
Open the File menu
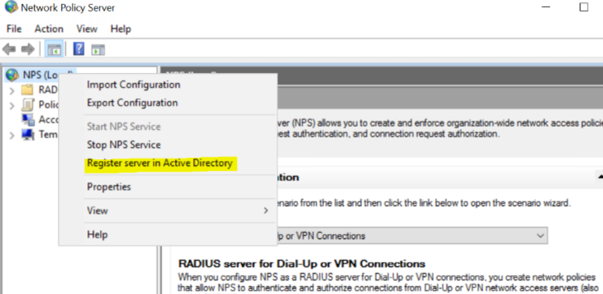[x=14, y=29]
